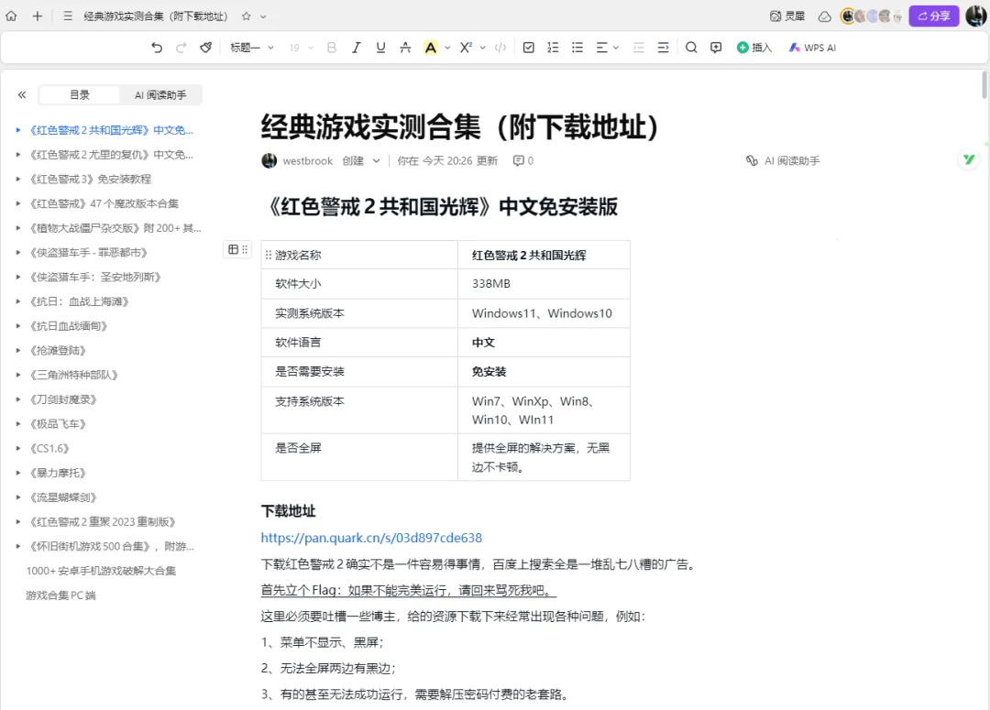The image size is (990, 710).
Task: Open the user profile avatar
Action: [975, 16]
